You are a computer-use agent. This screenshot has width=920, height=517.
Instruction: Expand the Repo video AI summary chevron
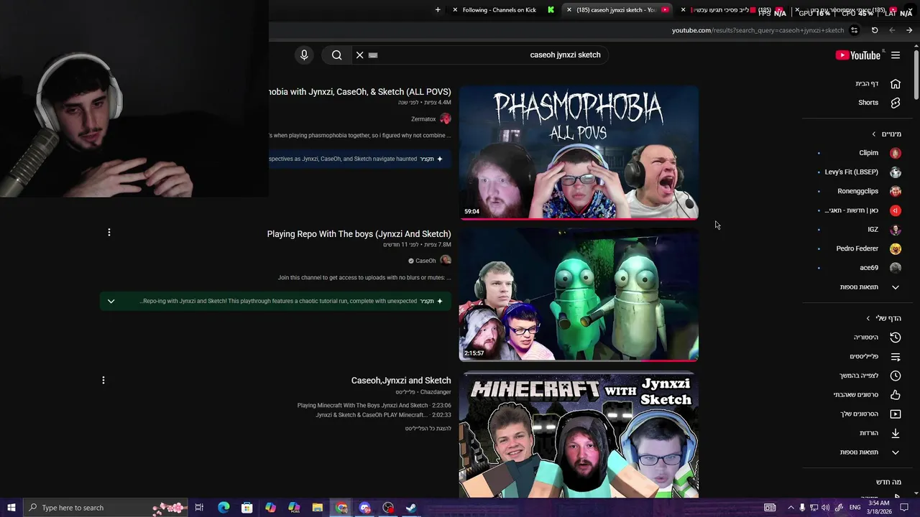111,301
